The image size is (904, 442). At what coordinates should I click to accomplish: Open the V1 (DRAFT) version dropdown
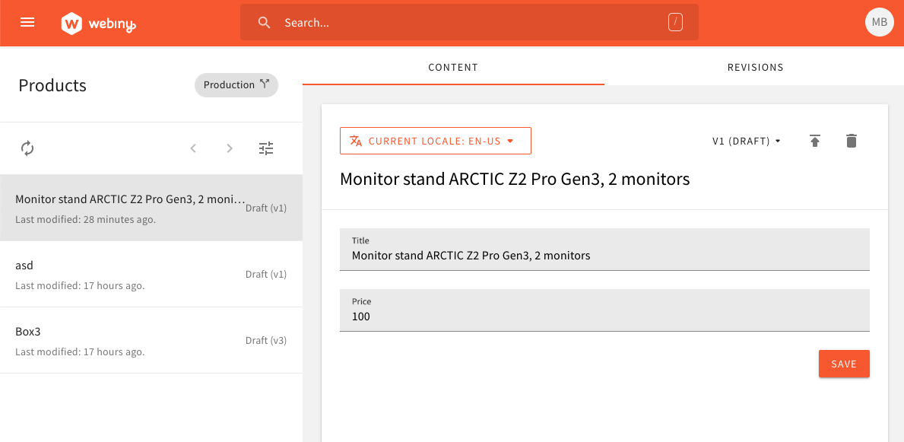point(746,141)
